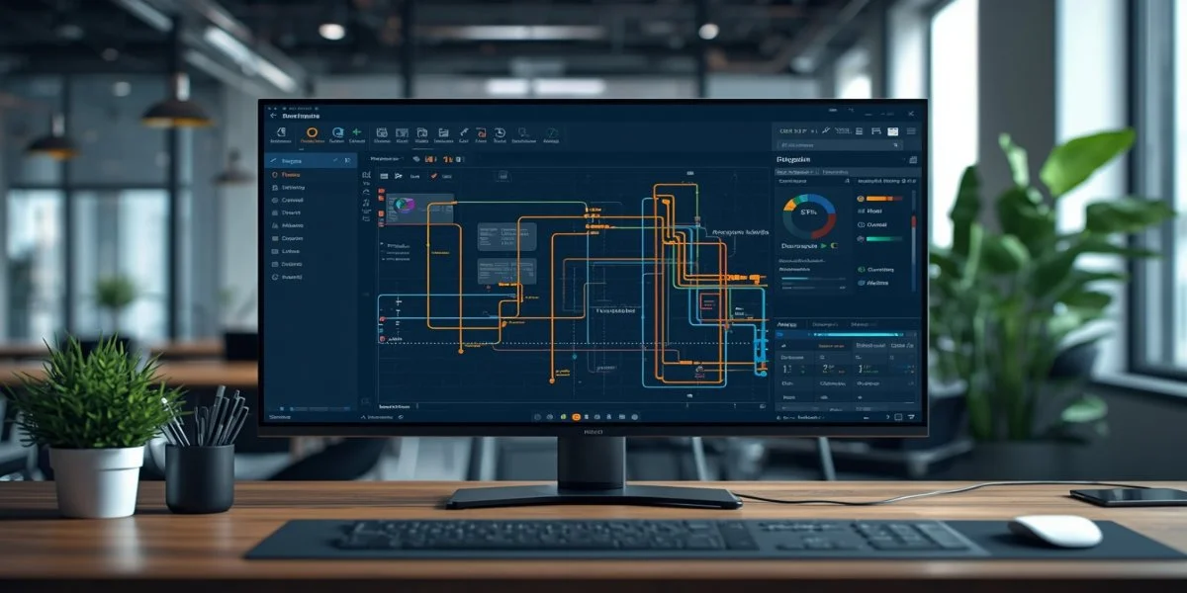Click the pencil icon in the right panel header
The width and height of the screenshot is (1187, 593).
coord(825,130)
